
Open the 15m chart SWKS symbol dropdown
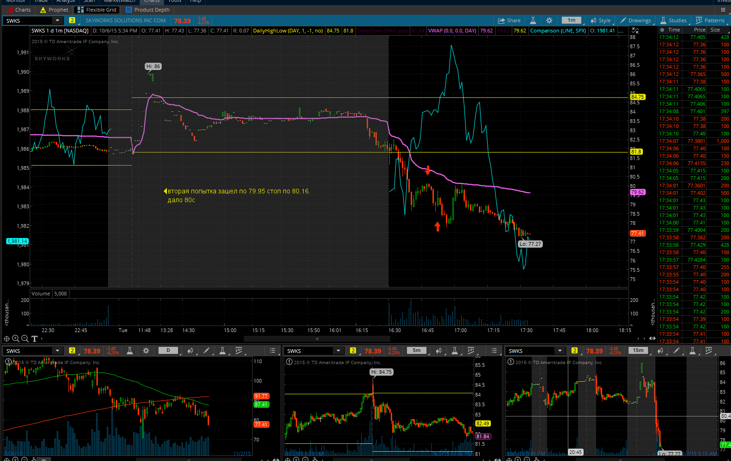560,351
